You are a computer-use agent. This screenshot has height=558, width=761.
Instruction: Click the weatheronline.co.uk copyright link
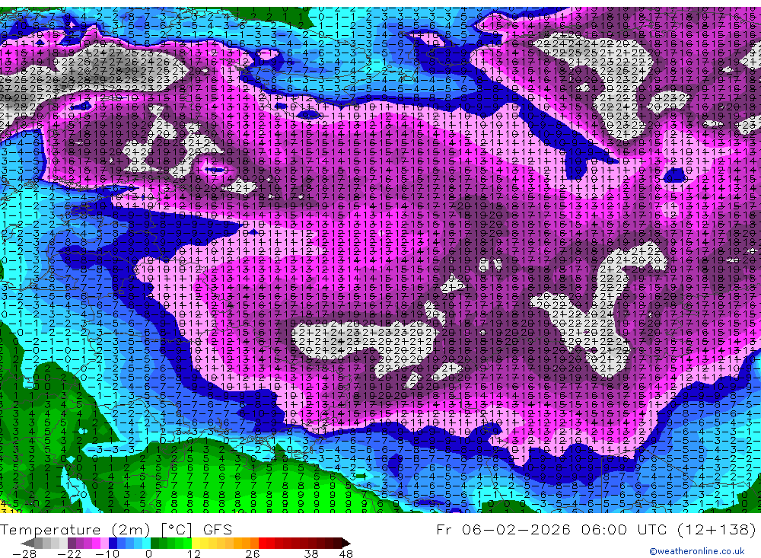(x=696, y=550)
